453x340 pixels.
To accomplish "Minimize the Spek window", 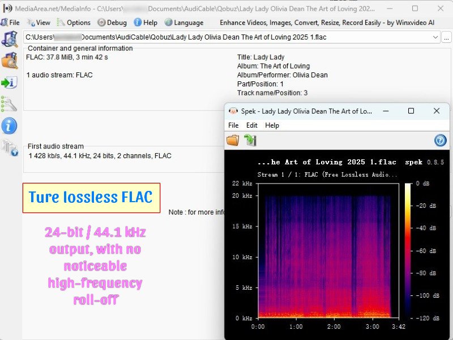I will coord(386,111).
